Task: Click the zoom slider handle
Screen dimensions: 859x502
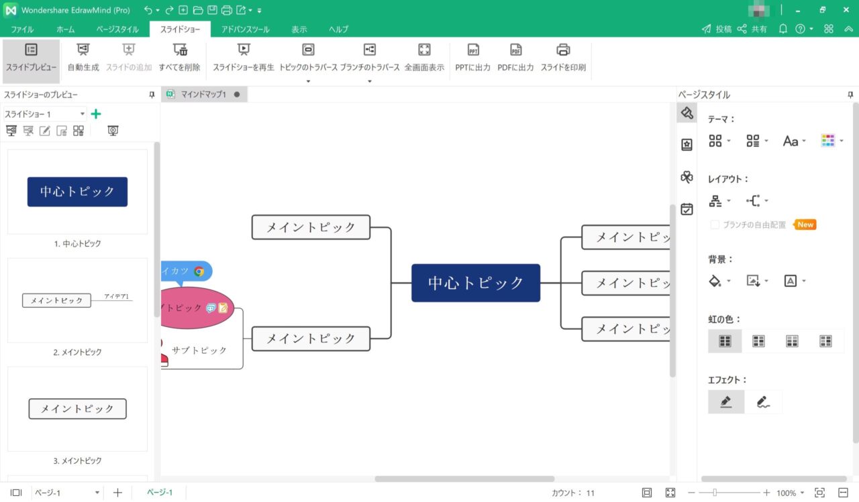Action: tap(715, 493)
